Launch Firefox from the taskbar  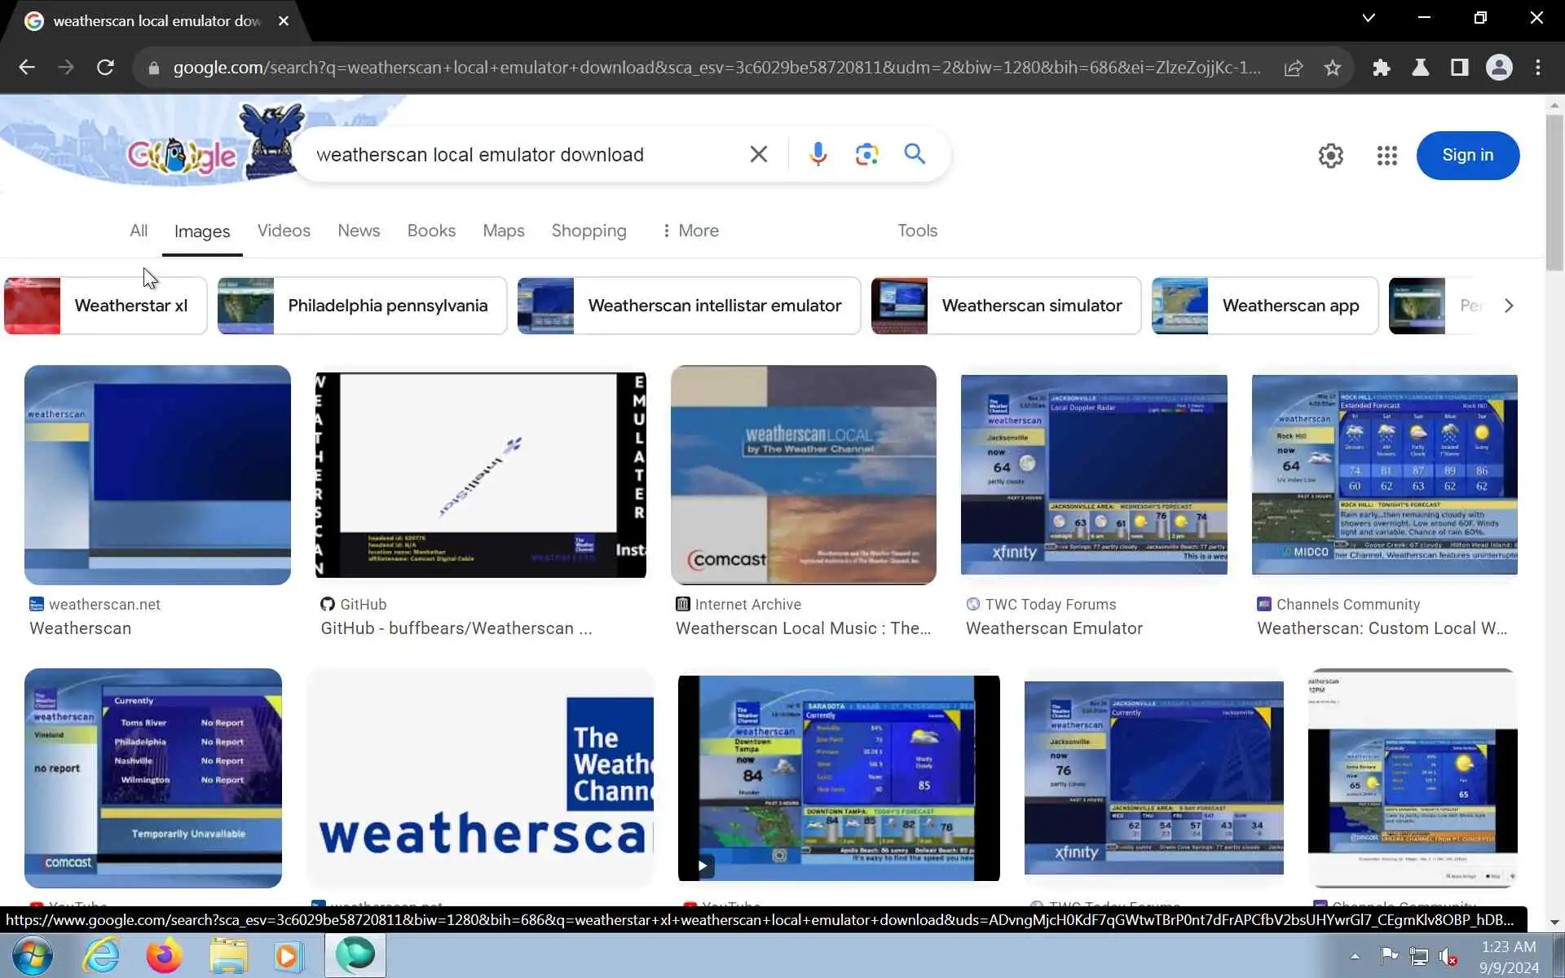pos(164,955)
